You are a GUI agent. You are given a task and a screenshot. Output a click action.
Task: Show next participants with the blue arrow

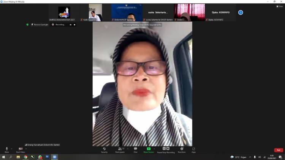(x=241, y=13)
